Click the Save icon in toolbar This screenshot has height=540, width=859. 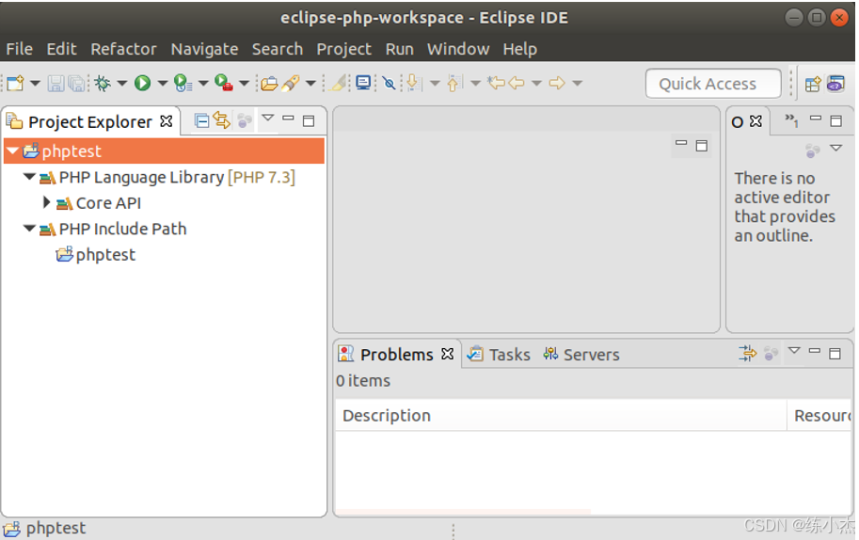tap(56, 83)
